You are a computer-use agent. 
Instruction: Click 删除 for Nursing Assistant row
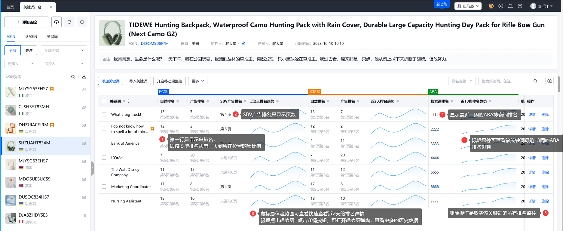pos(545,201)
